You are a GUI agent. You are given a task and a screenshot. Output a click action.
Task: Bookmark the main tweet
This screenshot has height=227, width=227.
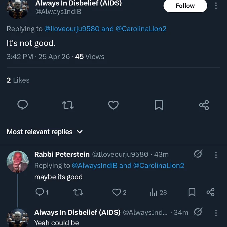click(x=159, y=105)
